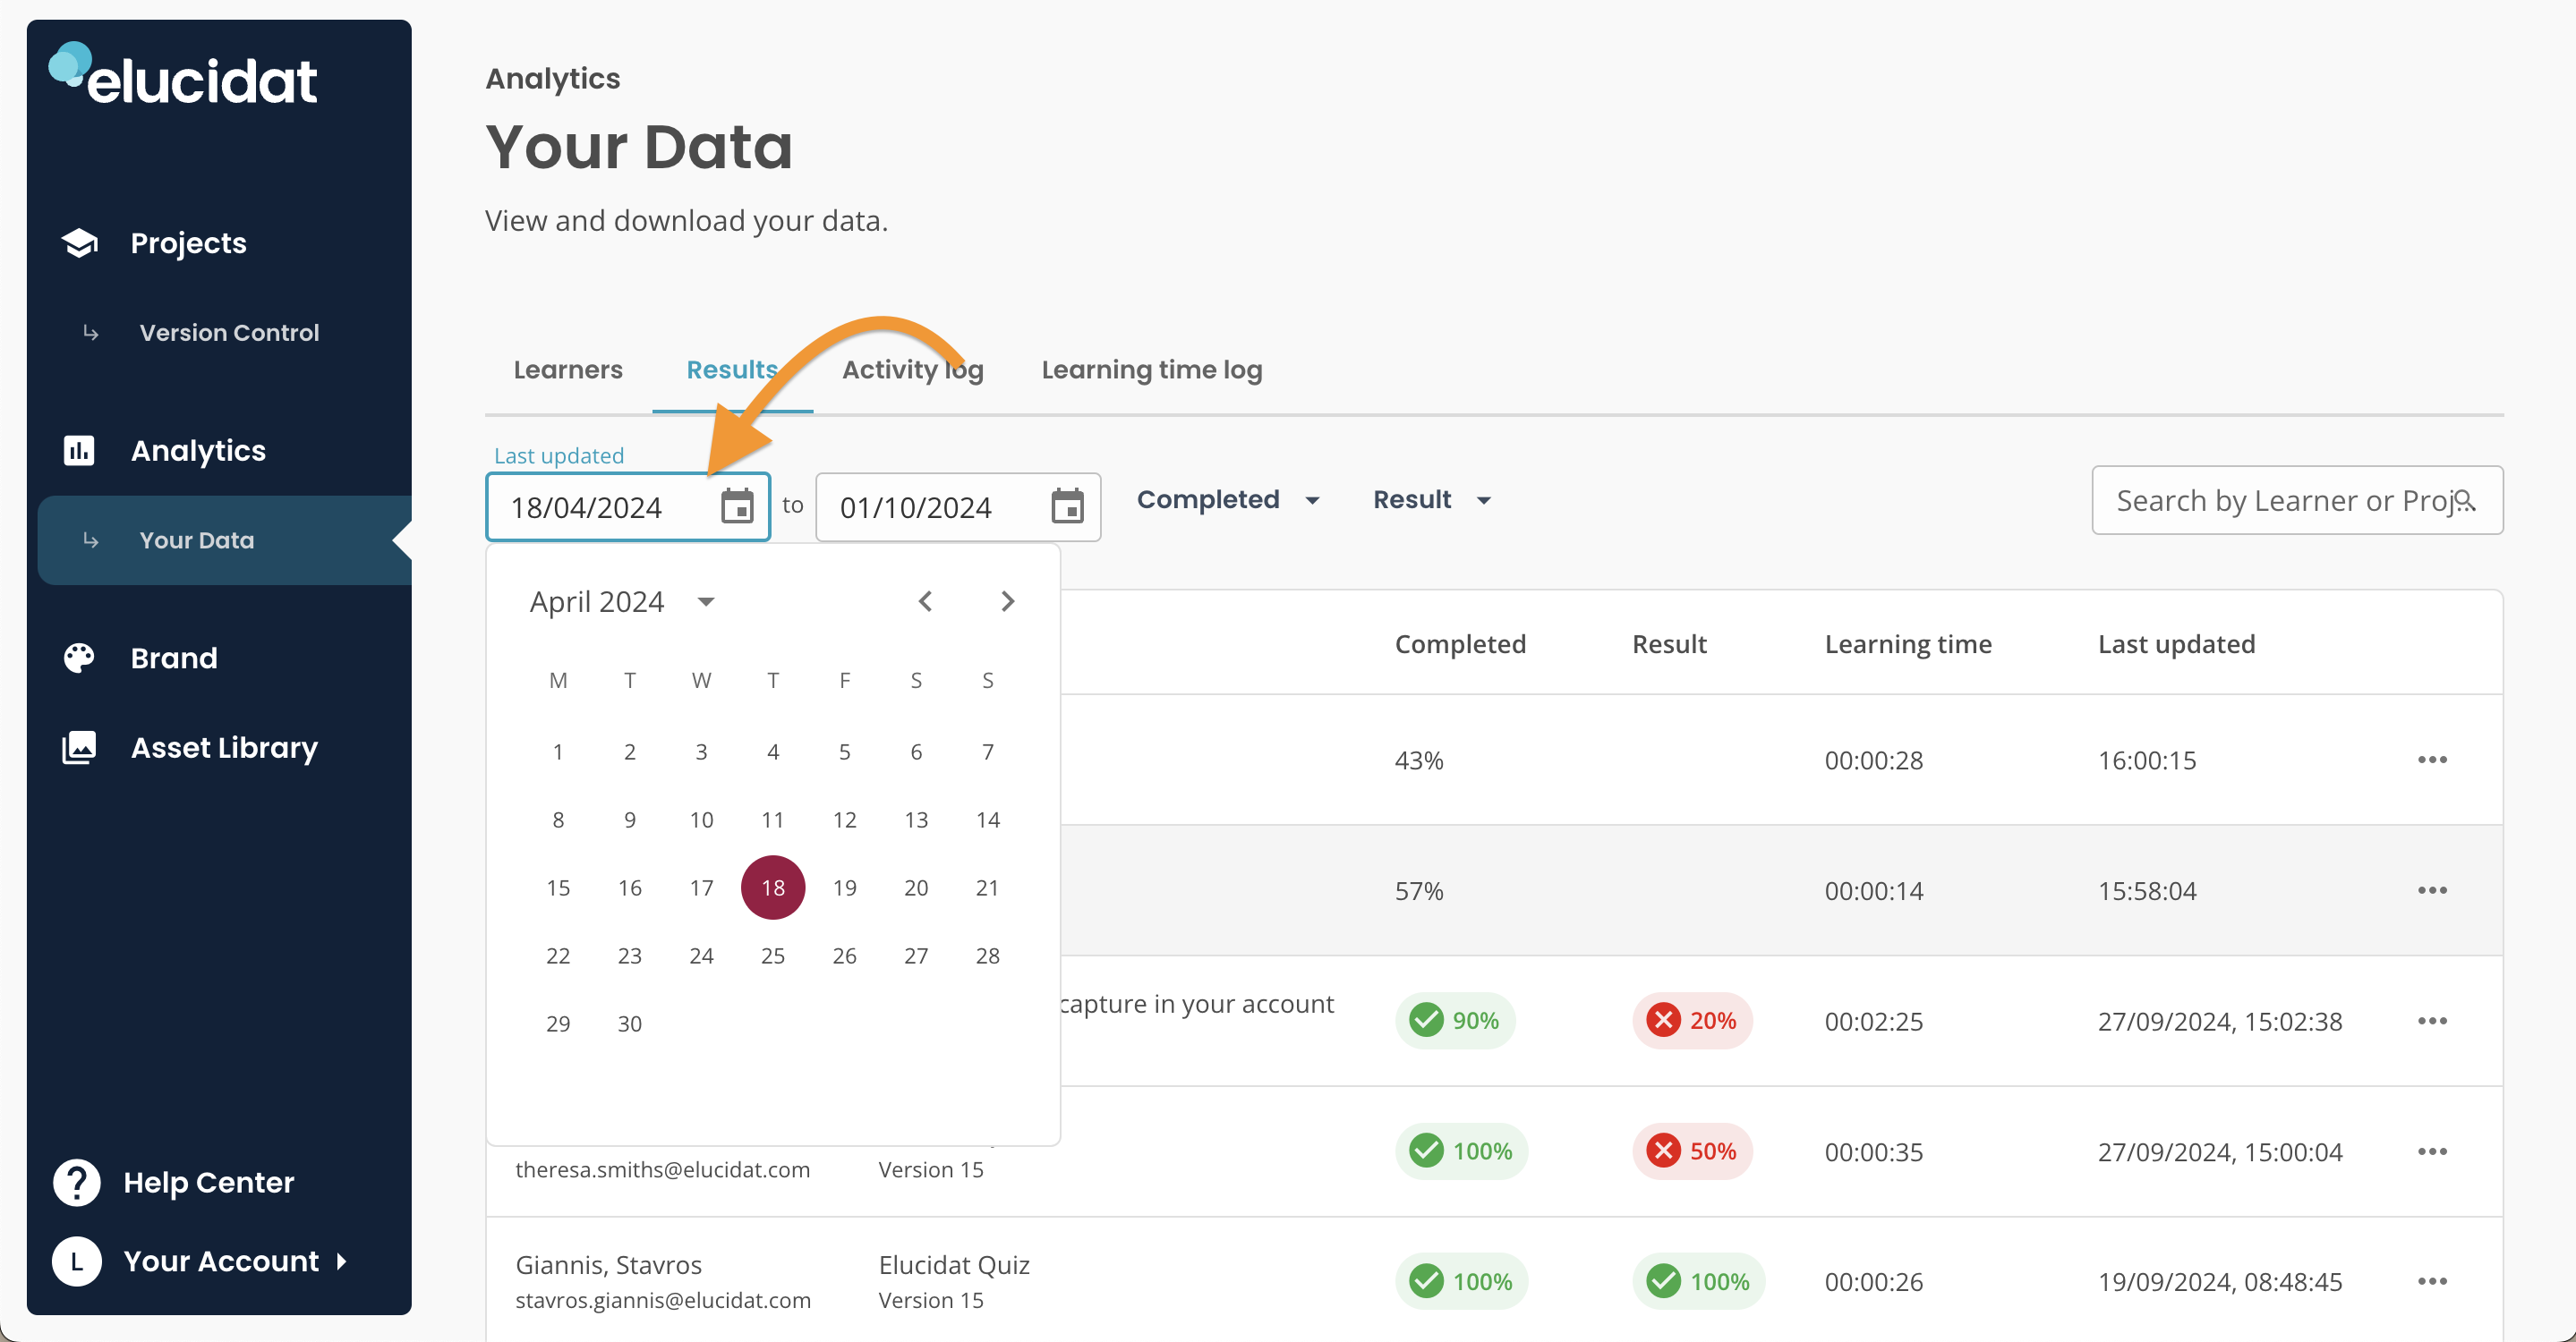The width and height of the screenshot is (2576, 1342).
Task: Select the Results tab
Action: [x=732, y=369]
